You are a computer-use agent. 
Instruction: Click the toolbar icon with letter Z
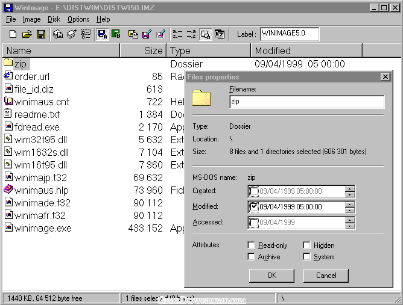tap(220, 34)
